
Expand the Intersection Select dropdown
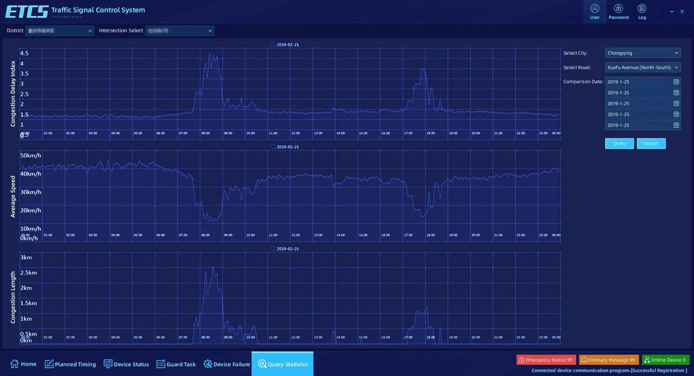pos(180,31)
